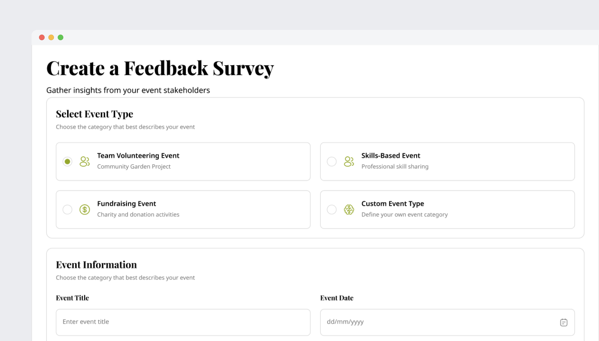Click the people icon for Skills-Based Event
This screenshot has width=599, height=341.
pos(349,161)
